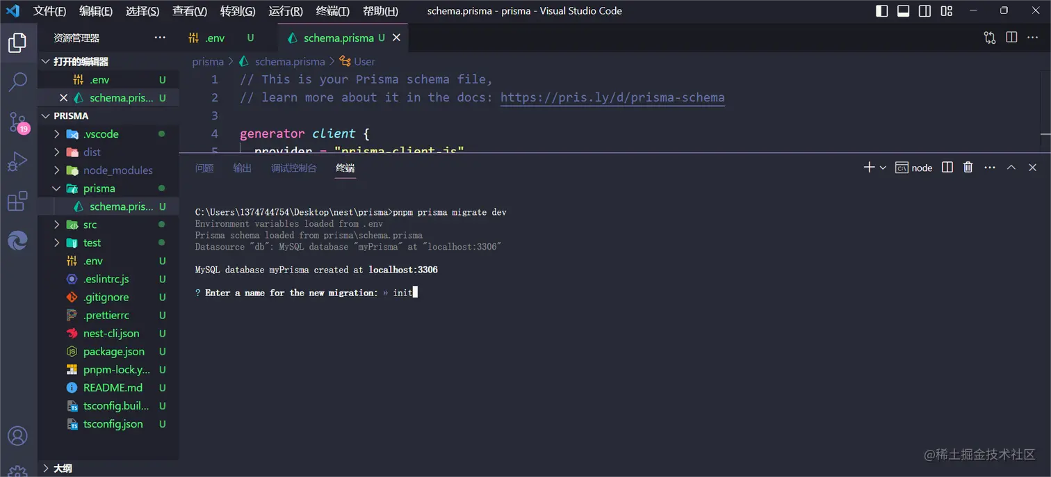Toggle secondary side bar layout icon
The image size is (1051, 477).
pos(924,10)
